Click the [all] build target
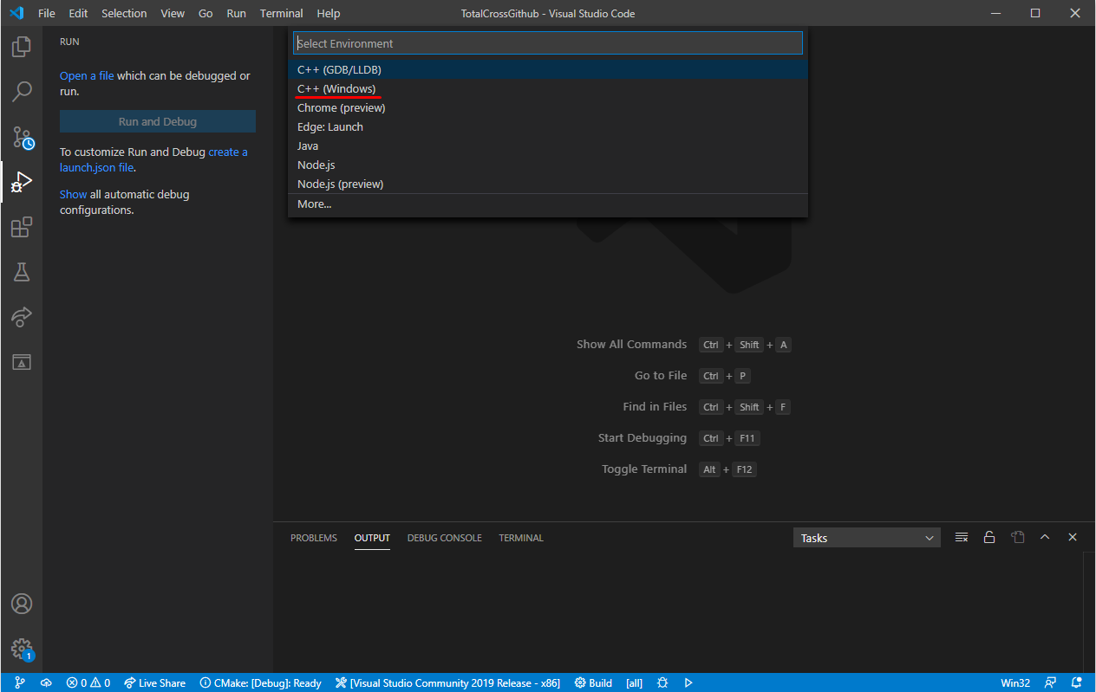The width and height of the screenshot is (1096, 692). (x=635, y=682)
